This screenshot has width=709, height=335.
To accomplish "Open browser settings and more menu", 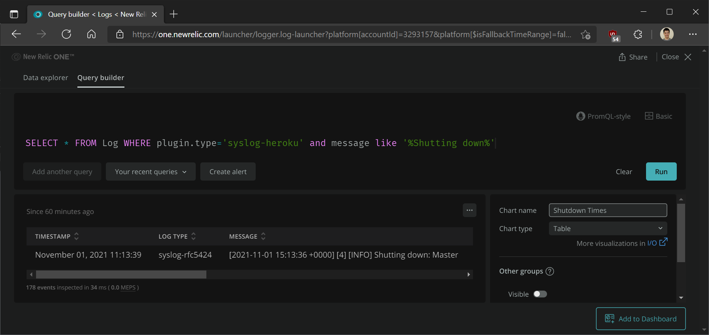I will pyautogui.click(x=693, y=34).
